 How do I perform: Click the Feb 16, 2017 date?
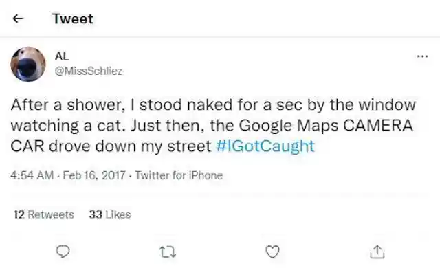click(94, 175)
